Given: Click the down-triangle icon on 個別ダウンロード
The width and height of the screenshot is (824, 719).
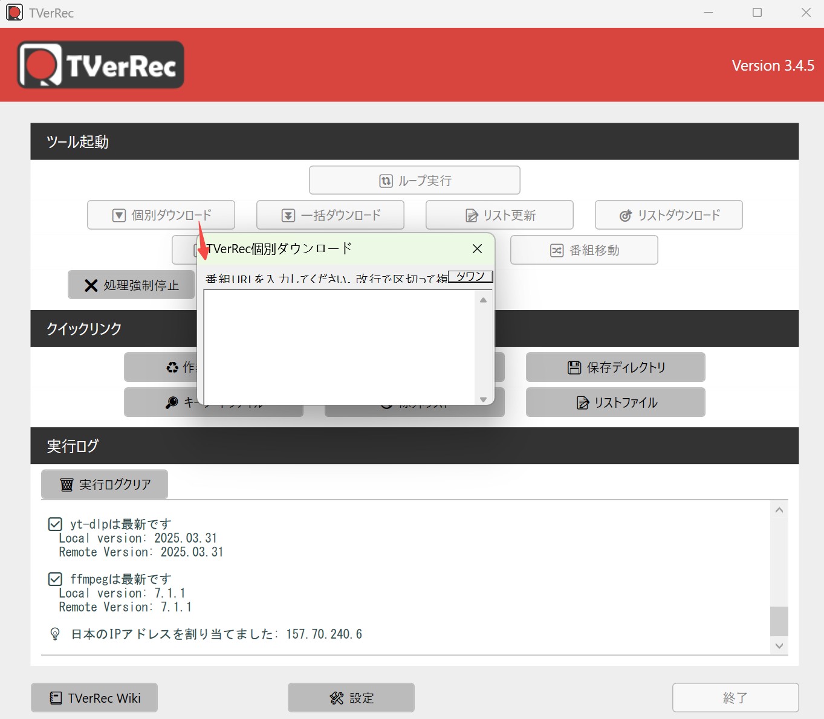Looking at the screenshot, I should [119, 216].
